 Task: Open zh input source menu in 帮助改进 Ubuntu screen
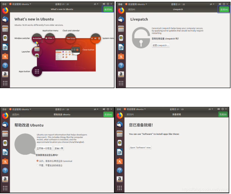coord(96,109)
